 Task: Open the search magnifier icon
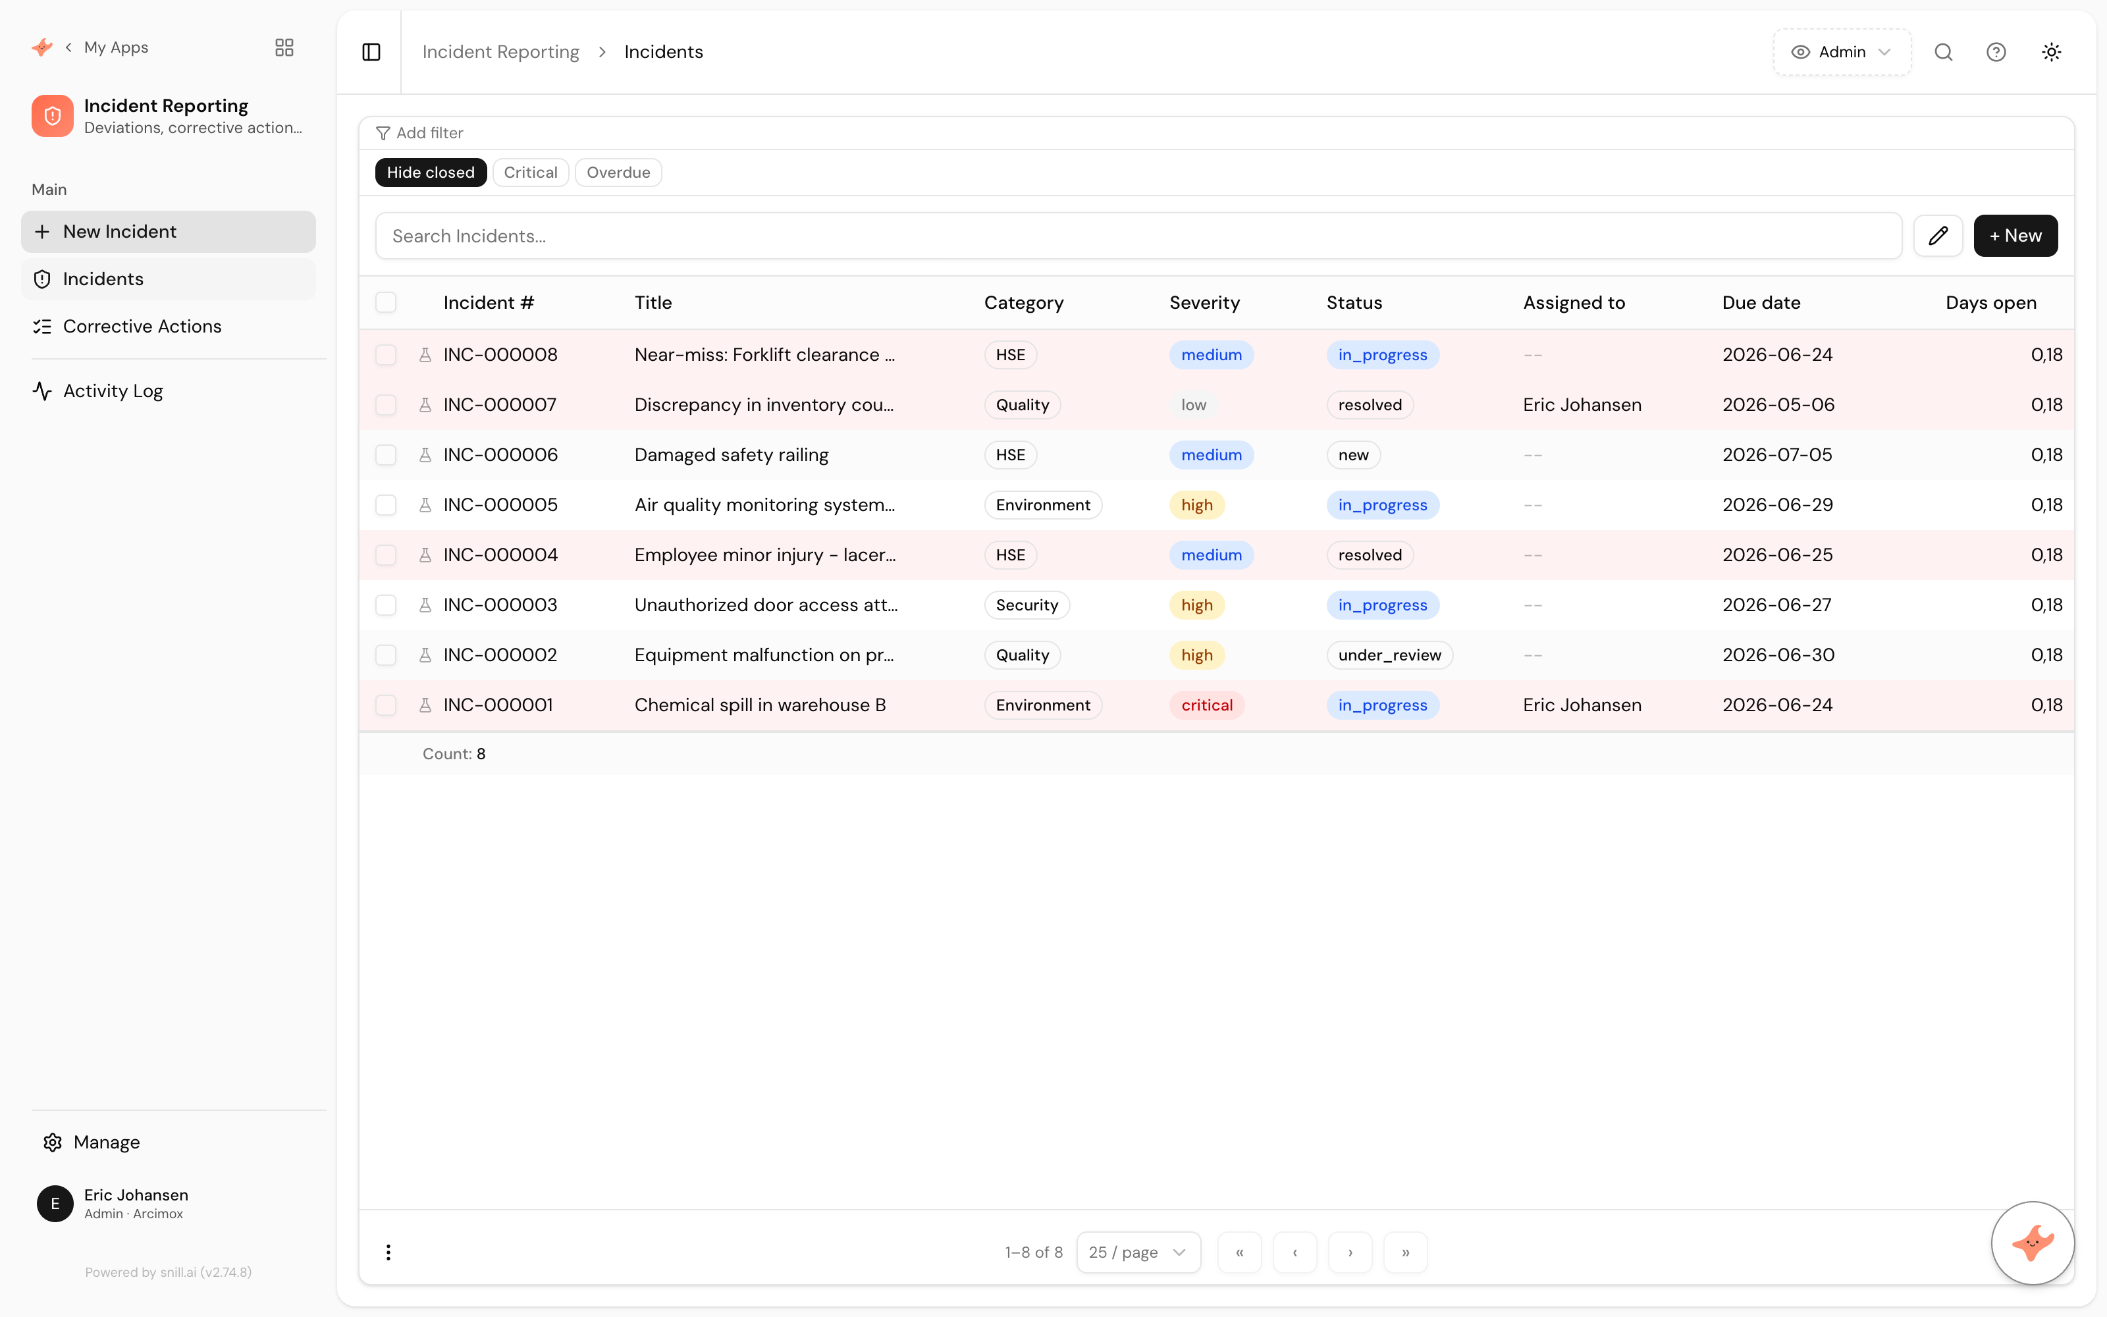click(1943, 52)
